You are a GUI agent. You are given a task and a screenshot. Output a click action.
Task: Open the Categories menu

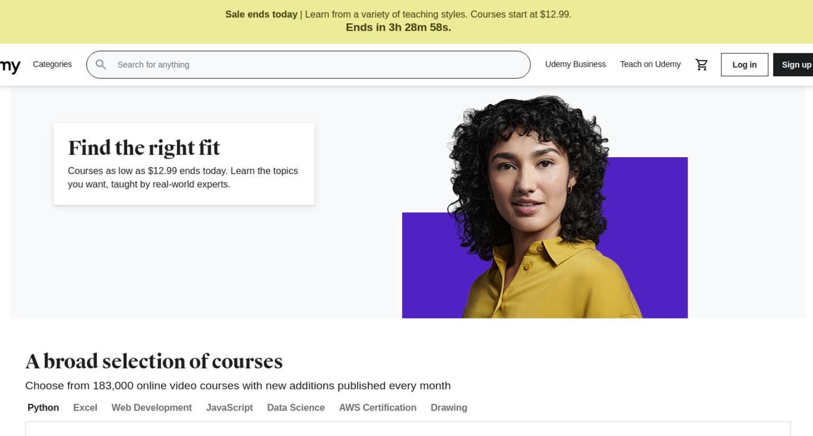[x=52, y=64]
